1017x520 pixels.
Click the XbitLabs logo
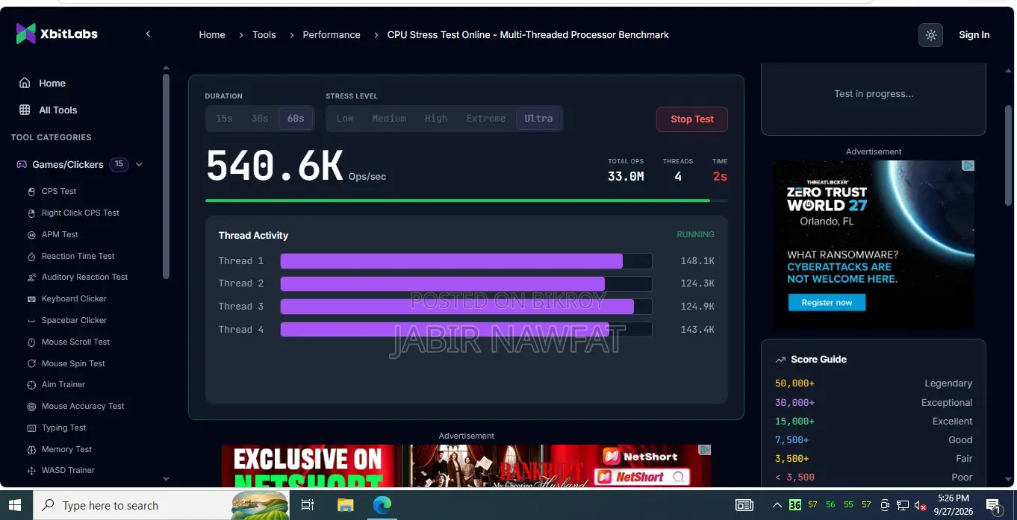click(57, 34)
